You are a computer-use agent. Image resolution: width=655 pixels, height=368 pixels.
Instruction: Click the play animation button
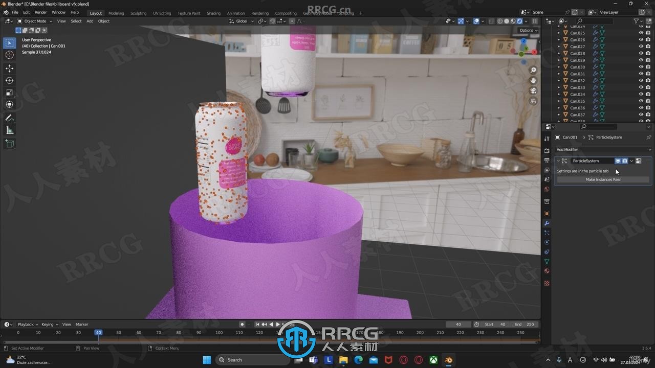(278, 325)
